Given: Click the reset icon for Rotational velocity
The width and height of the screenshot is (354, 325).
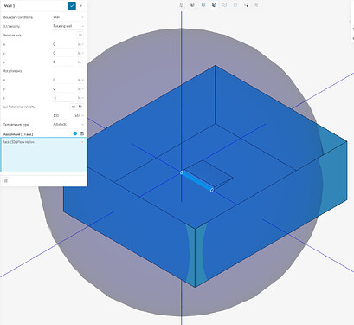Looking at the screenshot, I should tap(80, 107).
